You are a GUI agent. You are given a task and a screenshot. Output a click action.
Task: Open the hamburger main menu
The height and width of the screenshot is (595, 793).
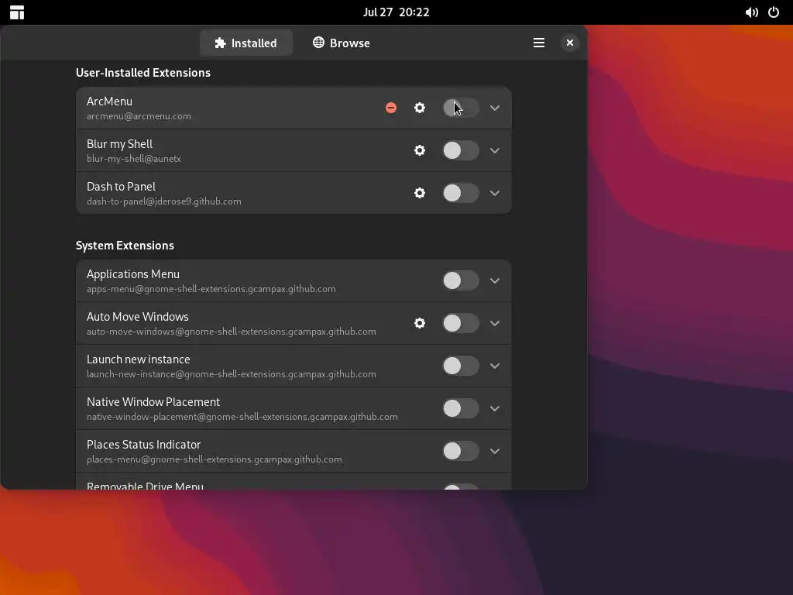point(539,43)
